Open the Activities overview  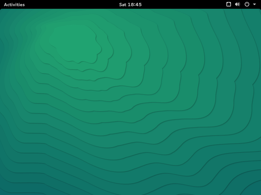tap(14, 5)
